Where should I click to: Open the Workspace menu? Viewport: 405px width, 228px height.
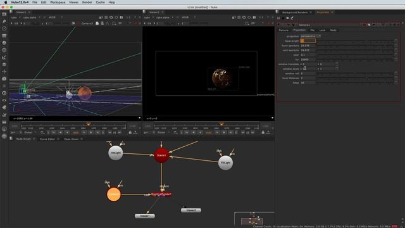pyautogui.click(x=58, y=3)
